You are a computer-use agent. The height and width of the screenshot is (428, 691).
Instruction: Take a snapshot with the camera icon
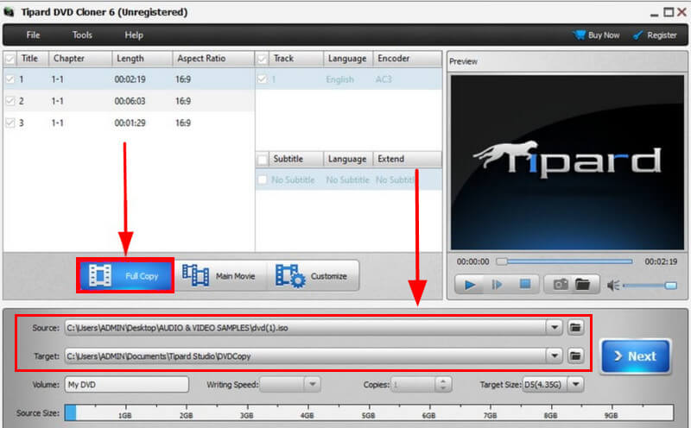click(561, 285)
